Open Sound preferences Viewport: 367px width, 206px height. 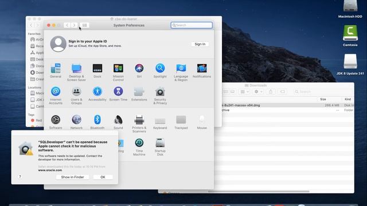tap(118, 122)
